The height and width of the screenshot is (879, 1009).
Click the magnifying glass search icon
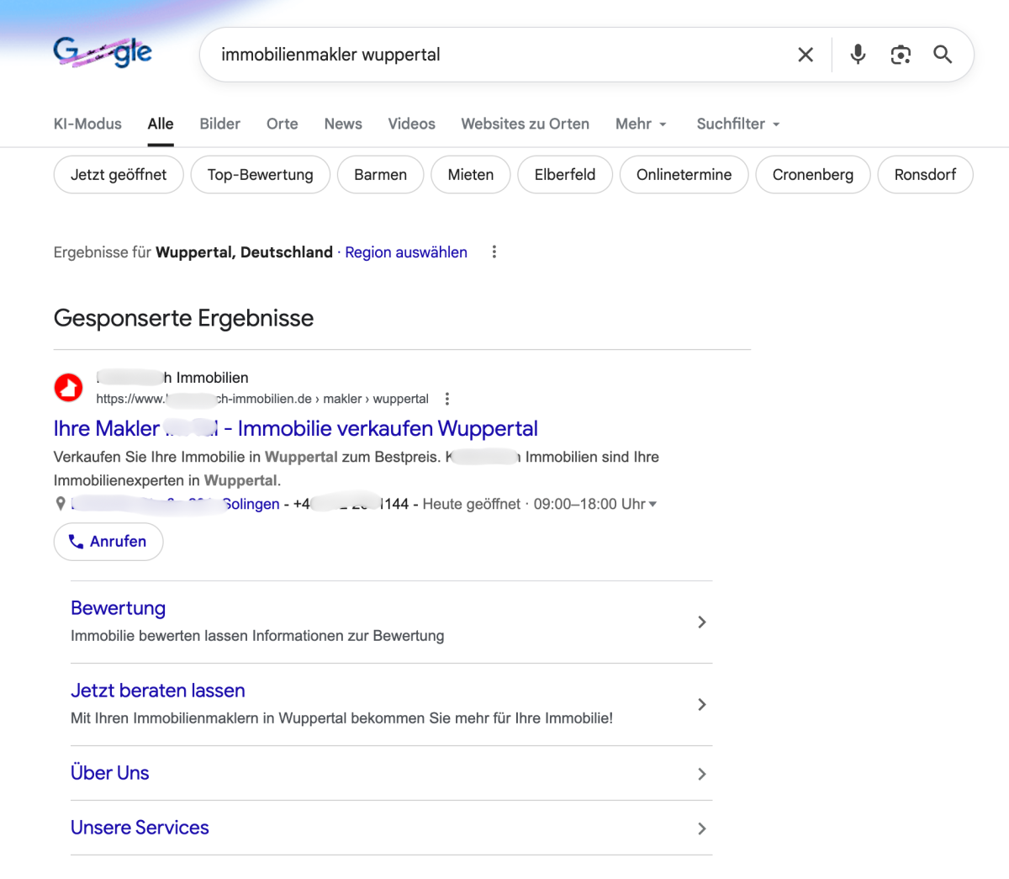point(943,55)
